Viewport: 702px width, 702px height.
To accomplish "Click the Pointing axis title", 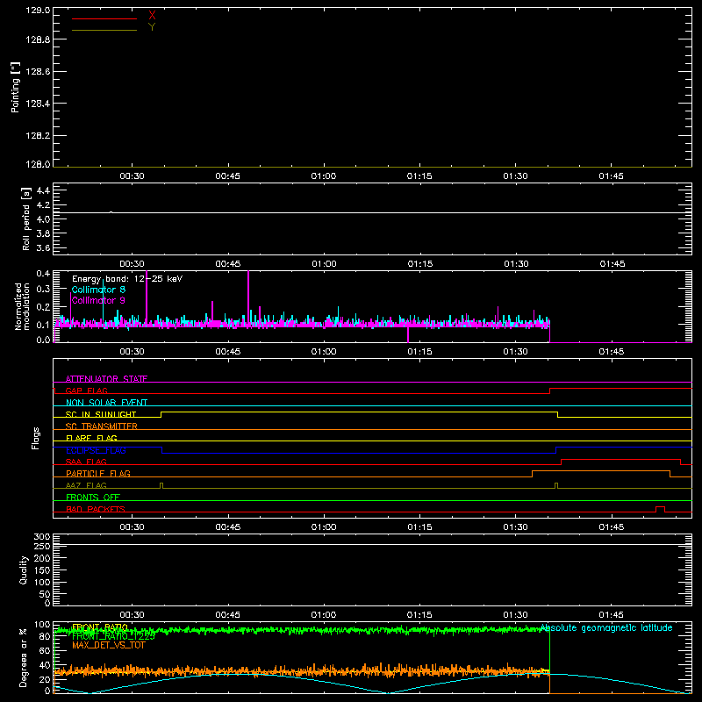I will coord(15,87).
